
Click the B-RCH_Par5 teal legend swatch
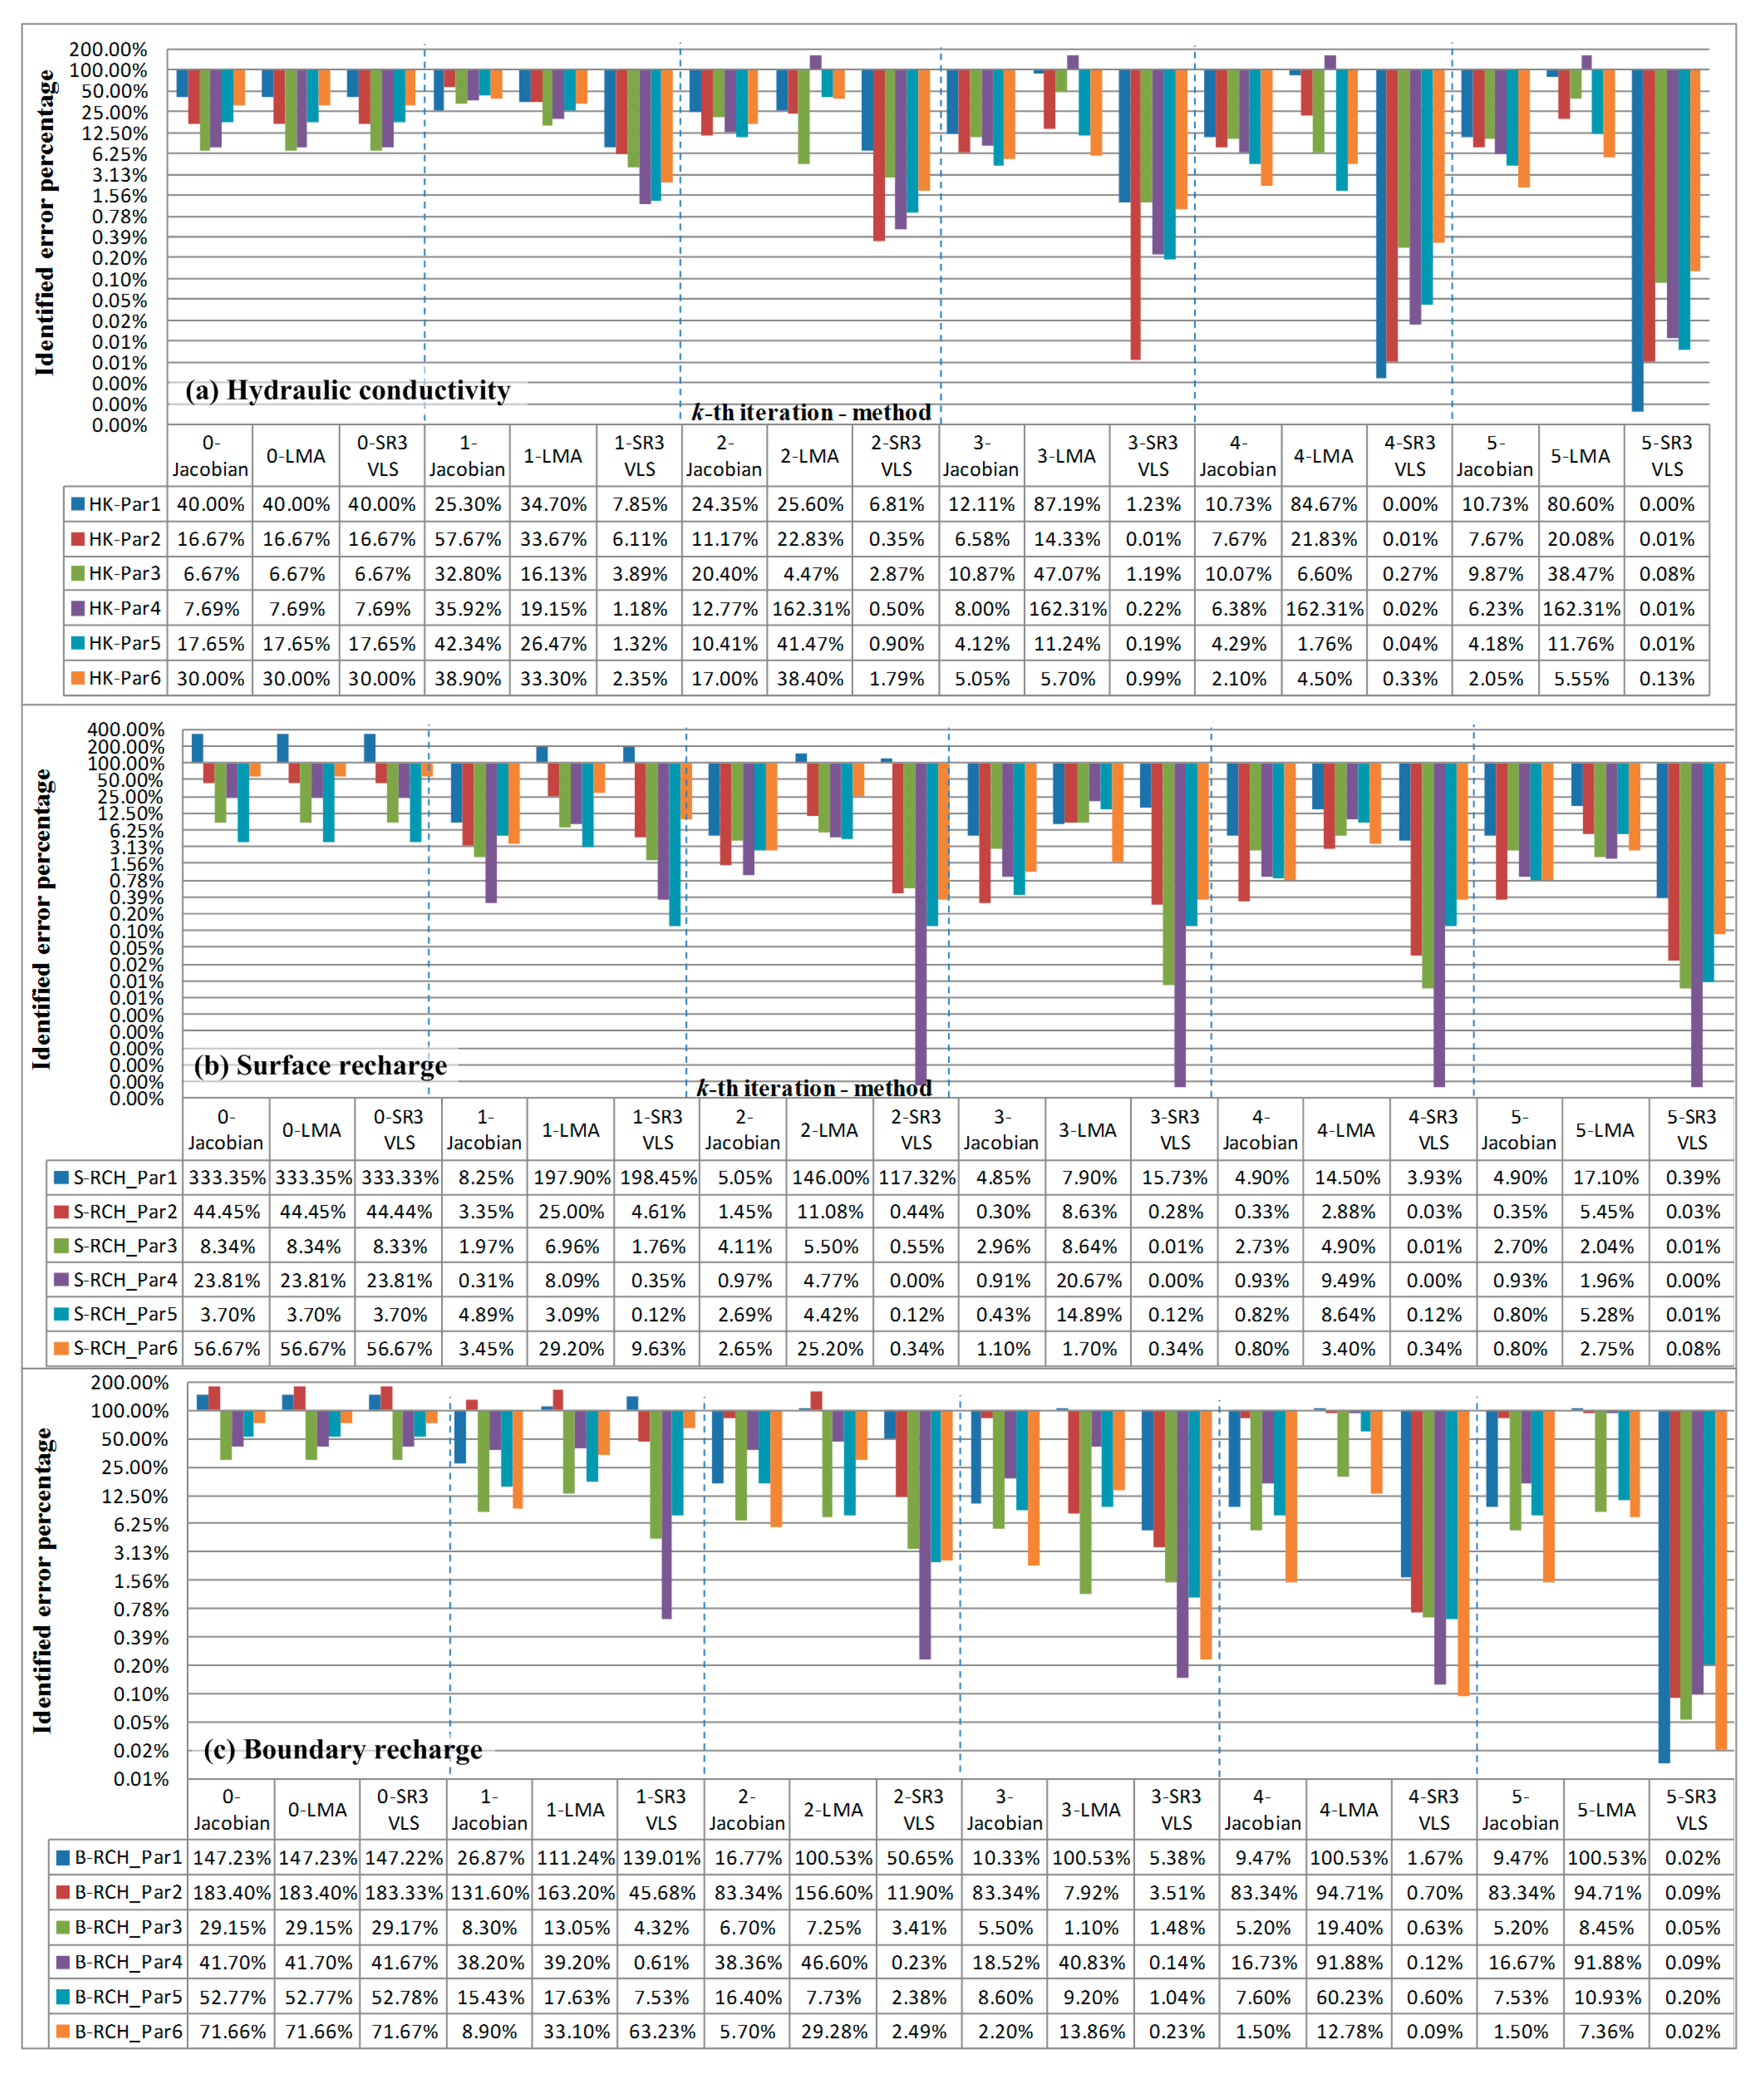pyautogui.click(x=63, y=1997)
